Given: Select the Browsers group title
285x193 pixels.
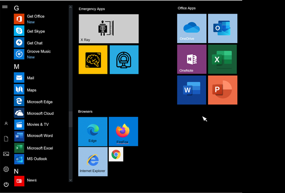Looking at the screenshot, I should click(85, 112).
